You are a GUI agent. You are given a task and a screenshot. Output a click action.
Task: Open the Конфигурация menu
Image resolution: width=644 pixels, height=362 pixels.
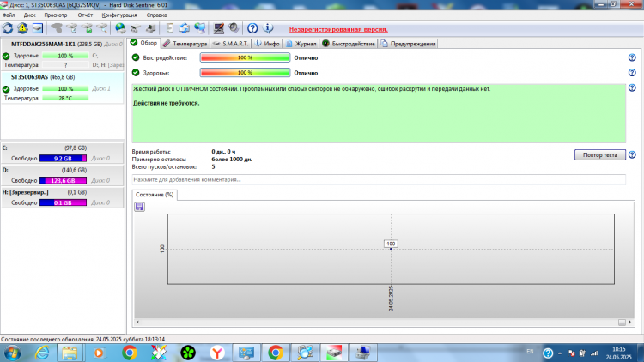point(119,15)
